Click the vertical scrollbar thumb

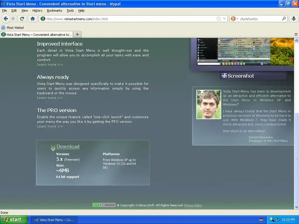click(x=296, y=158)
